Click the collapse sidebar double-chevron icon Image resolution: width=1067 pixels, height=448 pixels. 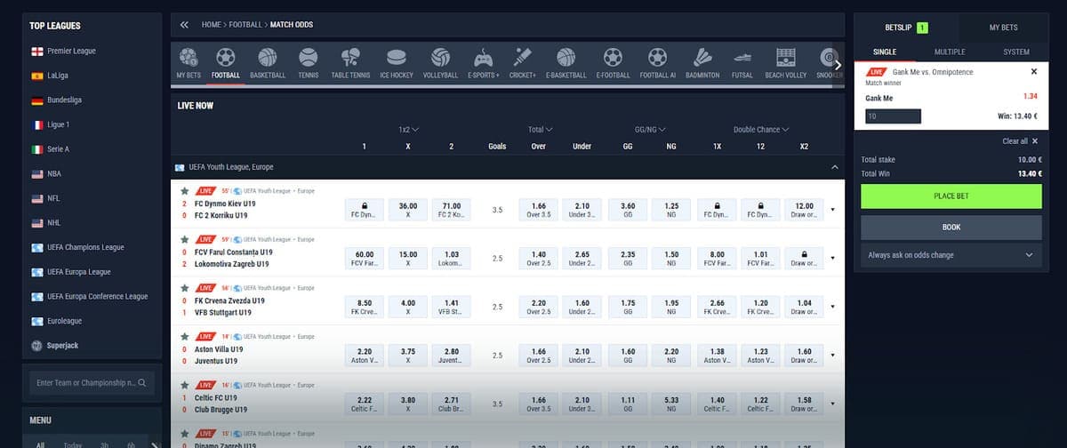(x=184, y=25)
